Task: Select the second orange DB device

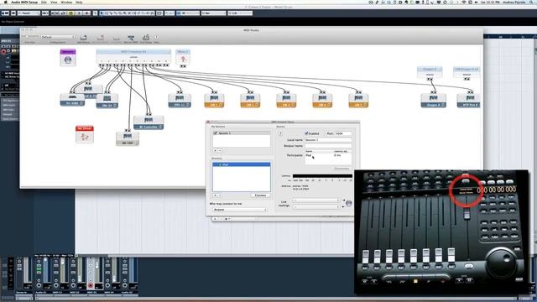Action: pyautogui.click(x=250, y=101)
